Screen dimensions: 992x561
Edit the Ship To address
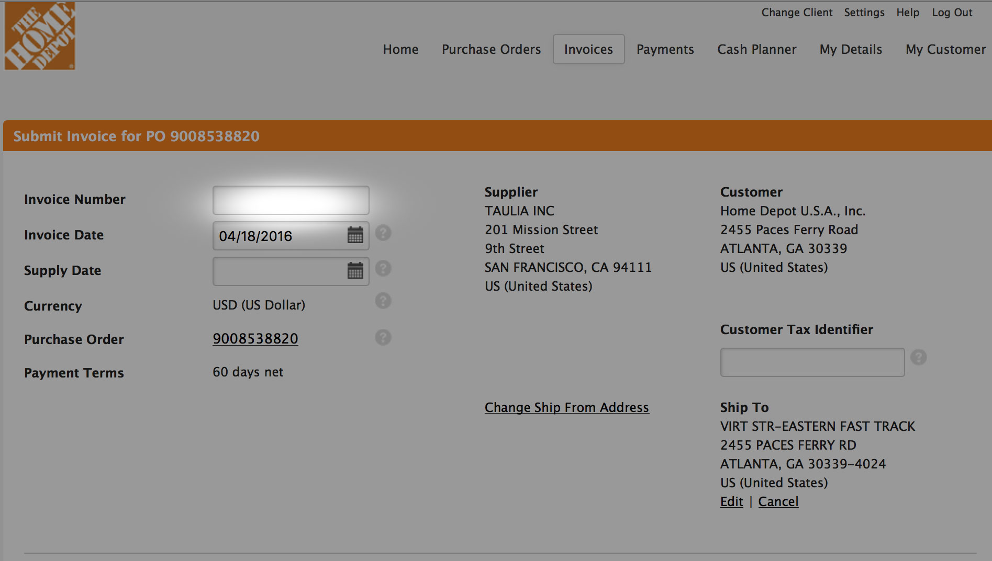click(x=731, y=501)
